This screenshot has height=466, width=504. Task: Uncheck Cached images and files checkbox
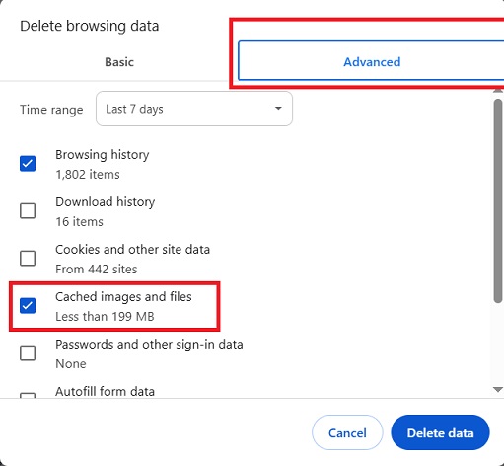(28, 306)
